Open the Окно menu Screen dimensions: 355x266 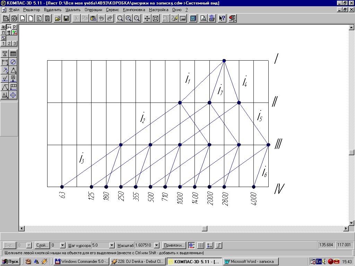click(x=177, y=10)
